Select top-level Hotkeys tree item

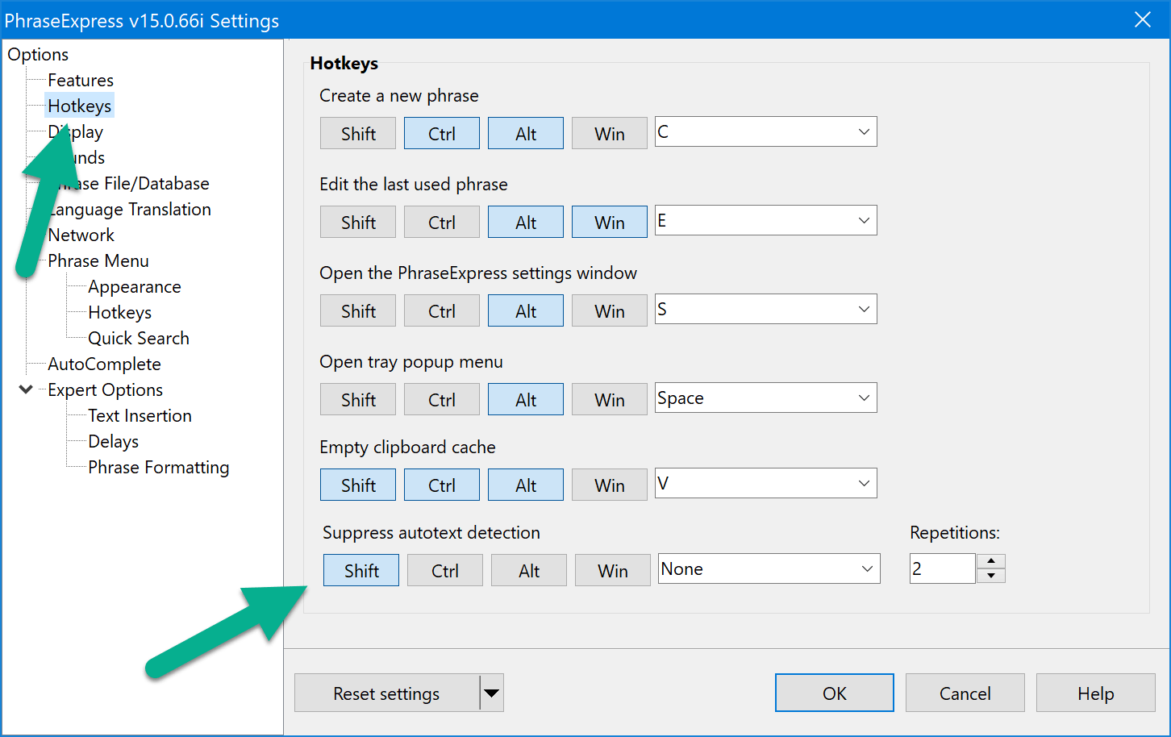click(x=79, y=106)
